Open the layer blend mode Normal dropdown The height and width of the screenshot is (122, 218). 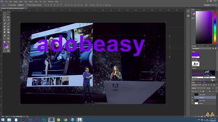tap(198, 88)
